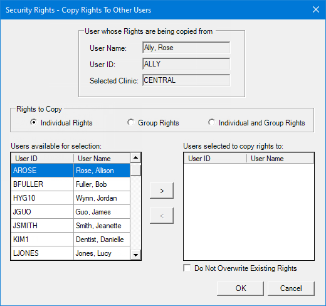Select user BFULLER in the available list
This screenshot has width=326, height=306.
70,184
